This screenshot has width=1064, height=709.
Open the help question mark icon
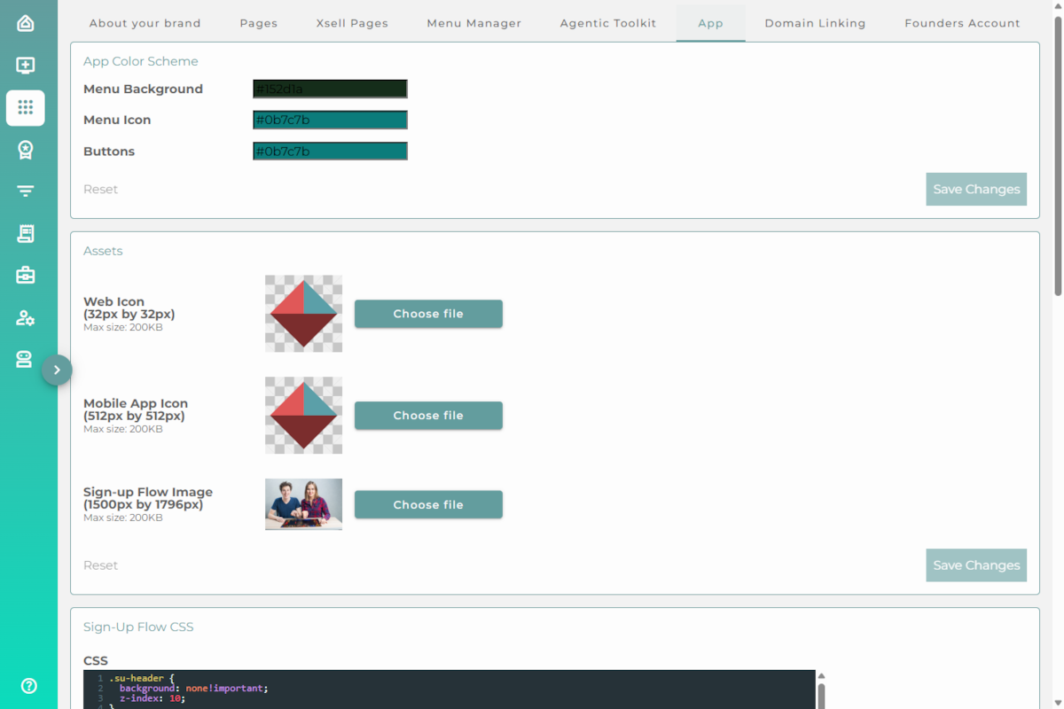click(x=29, y=685)
